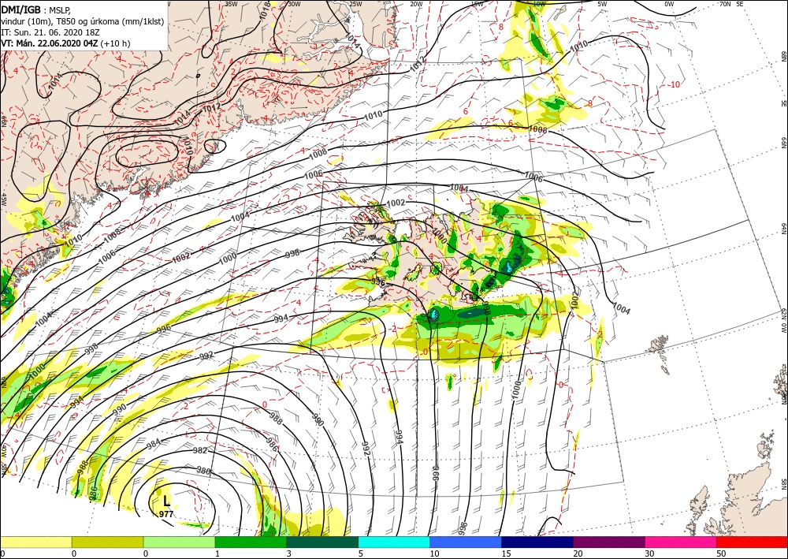This screenshot has width=788, height=559.
Task: Click the 30W longitude label
Action: [x=294, y=4]
